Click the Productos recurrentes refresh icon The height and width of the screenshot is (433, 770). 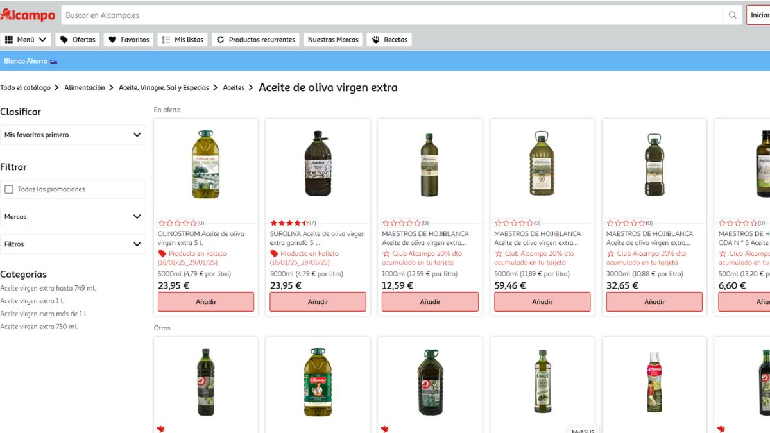pyautogui.click(x=221, y=40)
